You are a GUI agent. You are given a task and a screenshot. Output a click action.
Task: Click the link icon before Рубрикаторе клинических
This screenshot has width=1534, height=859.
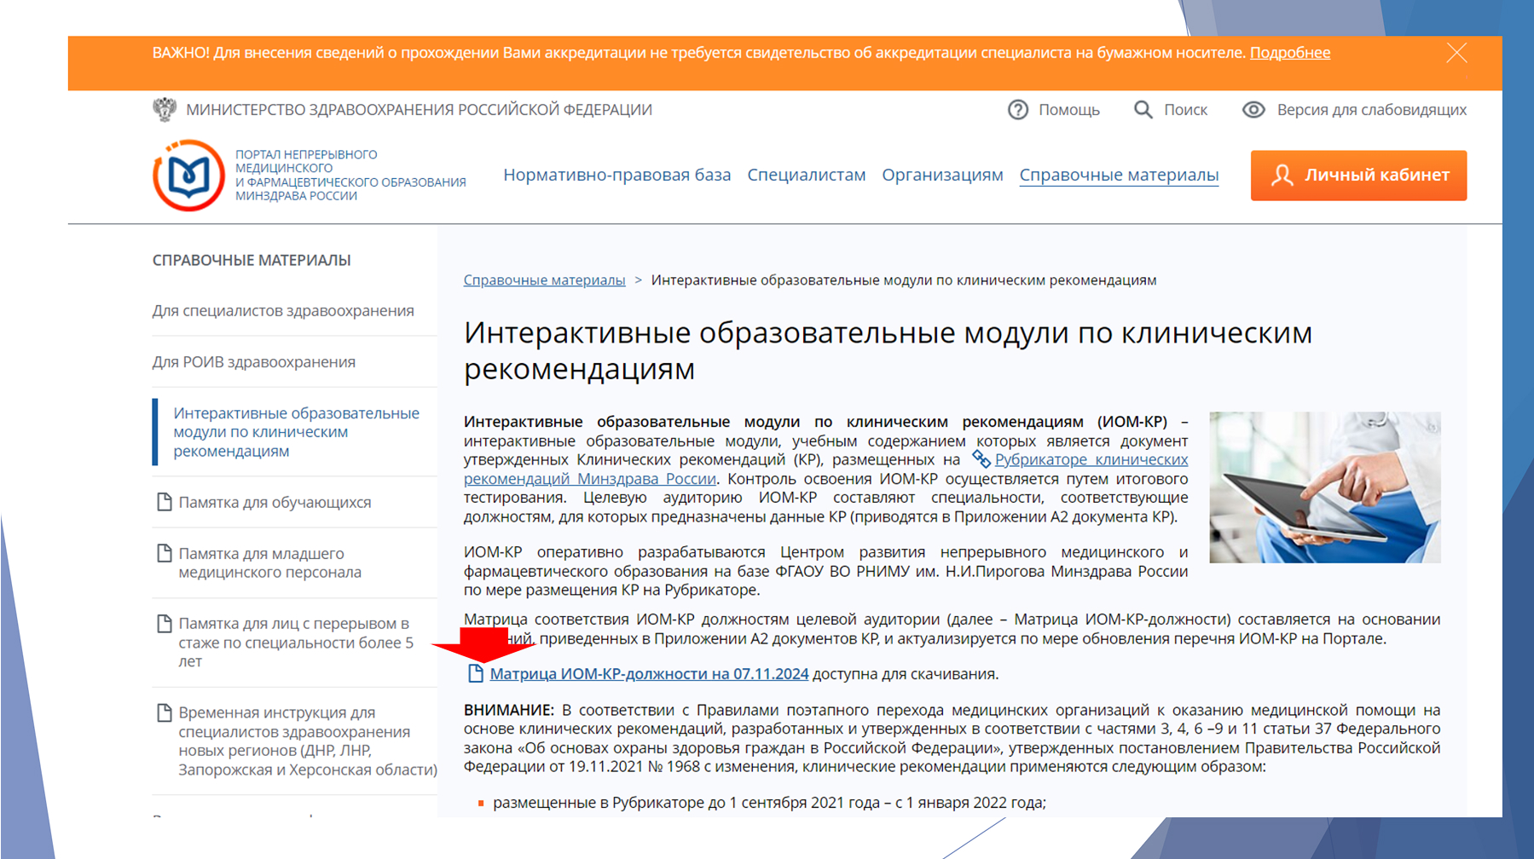[x=981, y=459]
